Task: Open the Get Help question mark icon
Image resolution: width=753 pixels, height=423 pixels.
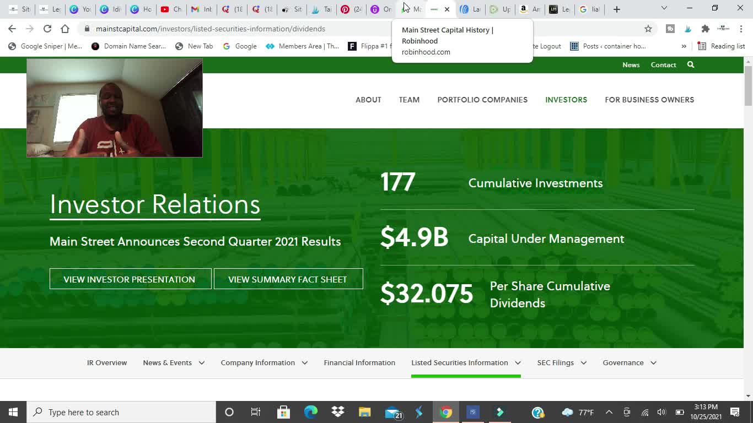Action: tap(538, 412)
